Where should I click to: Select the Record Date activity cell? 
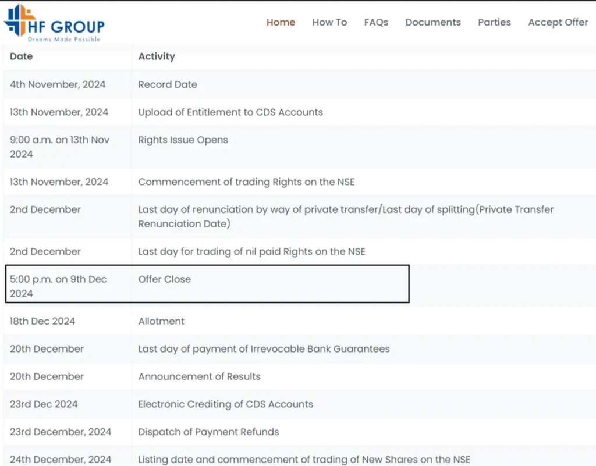point(168,84)
